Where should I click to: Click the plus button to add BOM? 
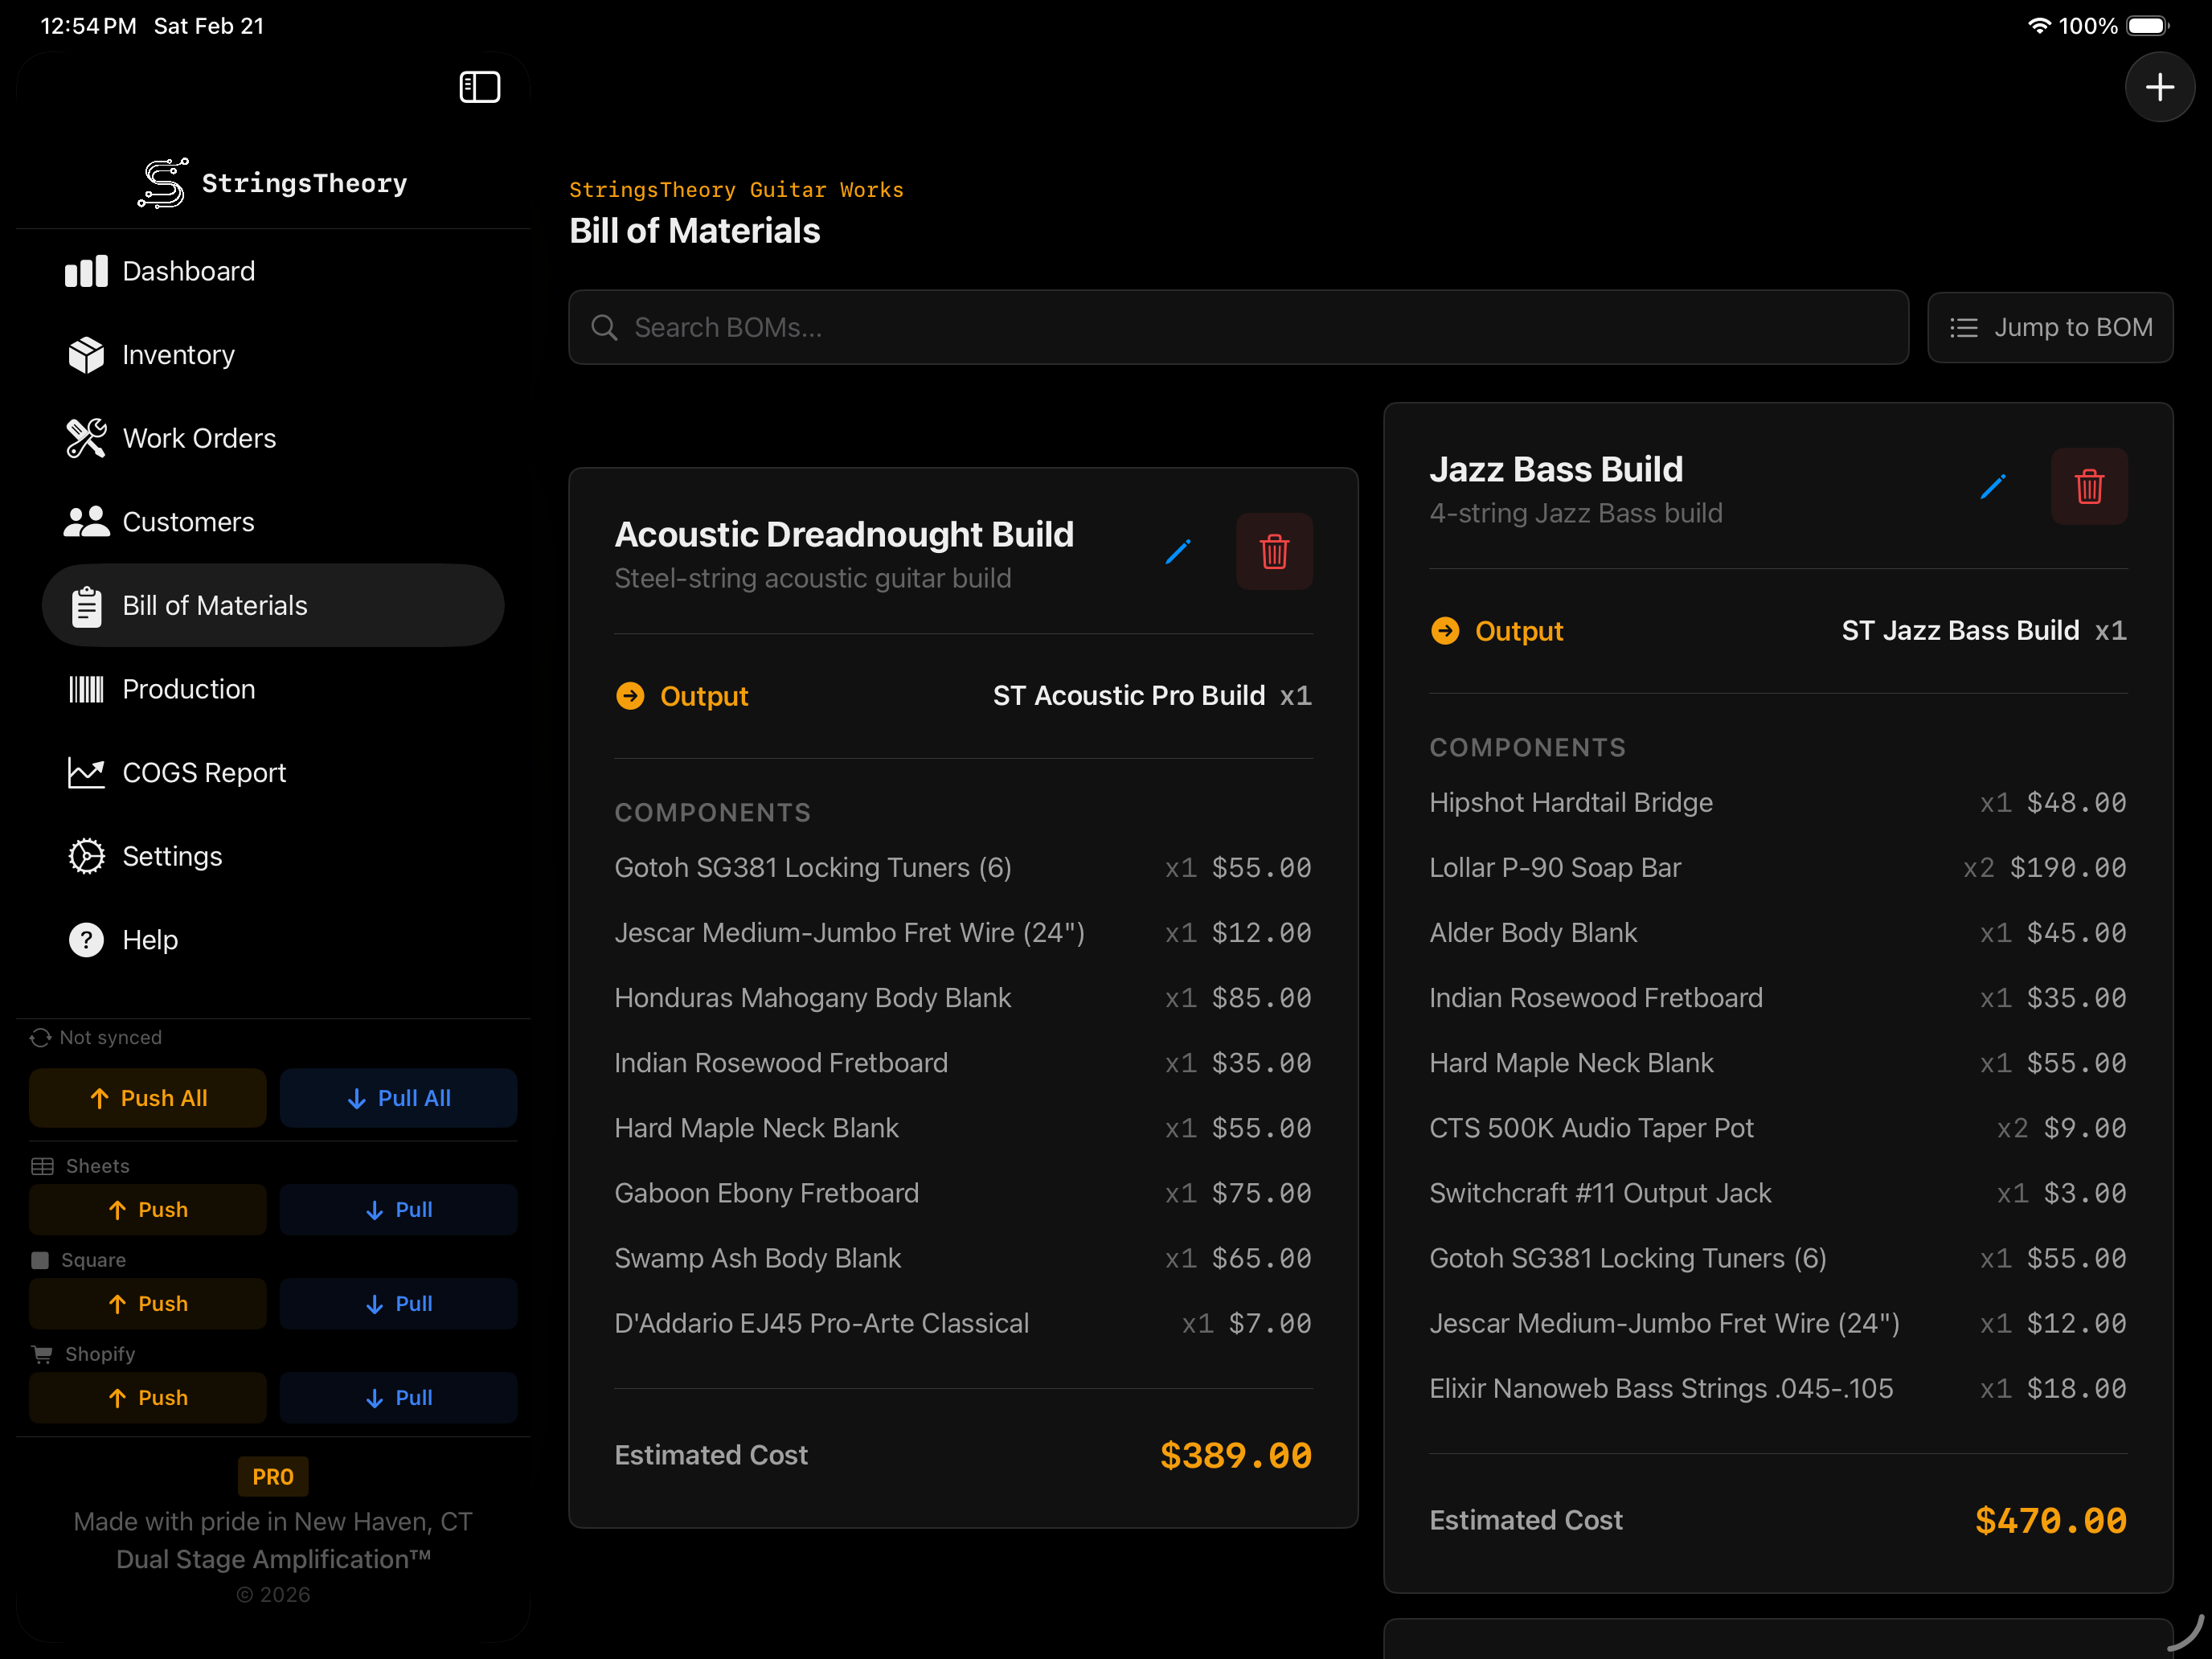pos(2159,87)
